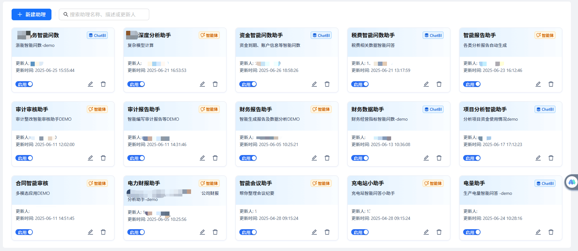Viewport: 578px width, 251px height.
Task: Delete the 电量助手 card using trash icon
Action: [x=551, y=232]
